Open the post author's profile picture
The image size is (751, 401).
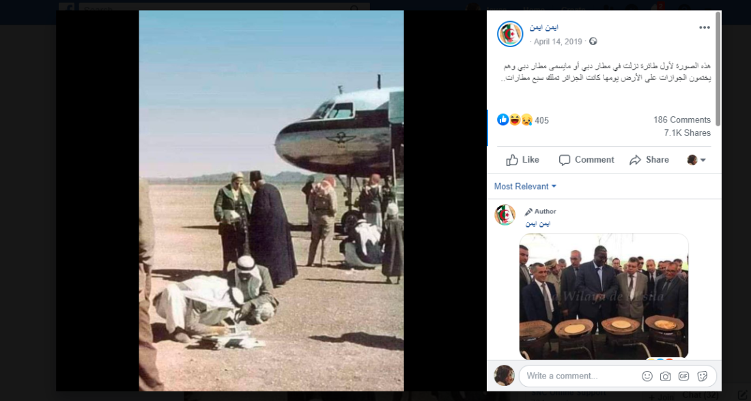click(510, 34)
